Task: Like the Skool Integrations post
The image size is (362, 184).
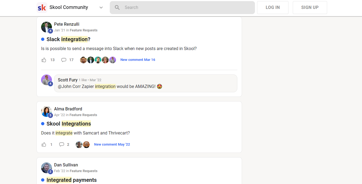Action: (44, 144)
